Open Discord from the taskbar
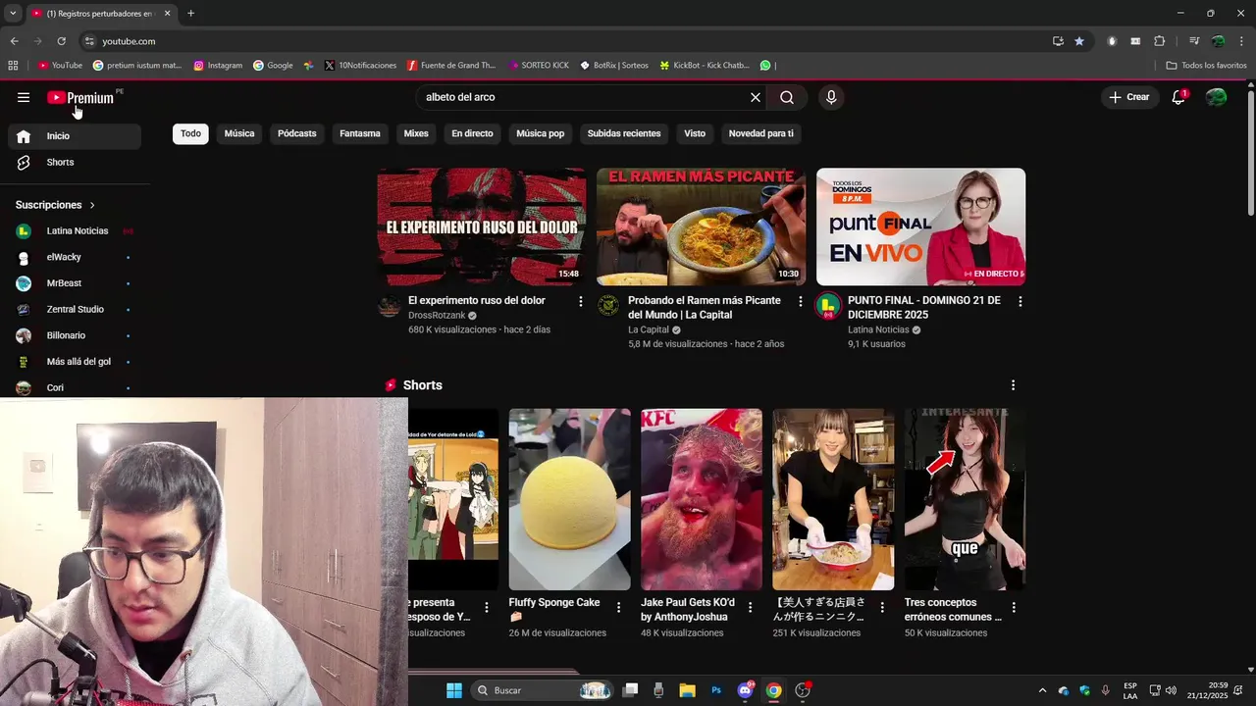 click(x=746, y=690)
